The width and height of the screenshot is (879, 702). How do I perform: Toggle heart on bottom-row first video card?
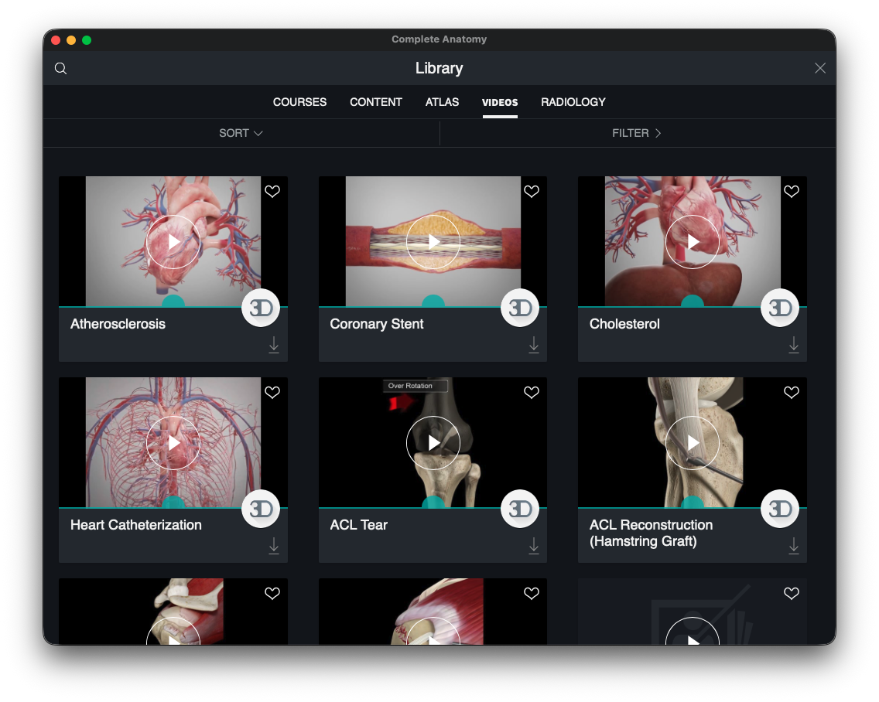tap(272, 593)
